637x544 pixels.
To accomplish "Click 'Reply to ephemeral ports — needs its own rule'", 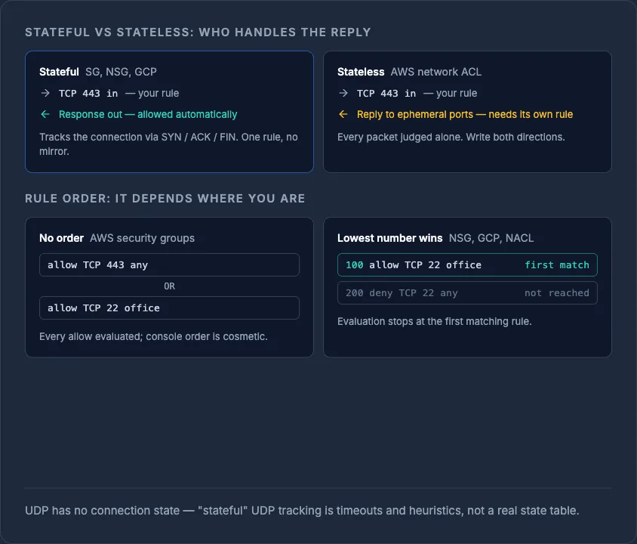I will pyautogui.click(x=465, y=114).
